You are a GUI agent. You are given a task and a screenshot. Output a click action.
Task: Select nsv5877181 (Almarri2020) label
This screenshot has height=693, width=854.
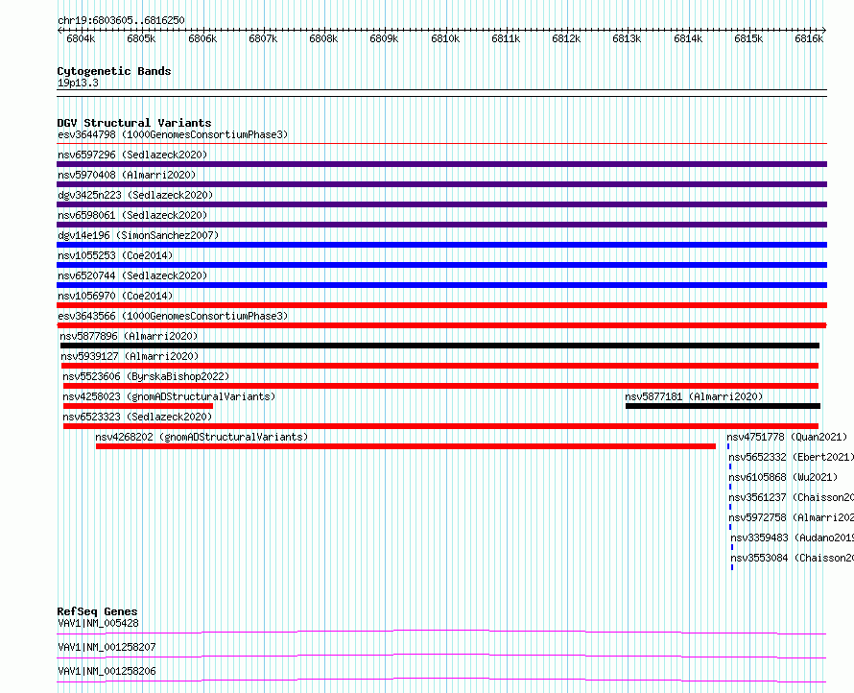694,396
